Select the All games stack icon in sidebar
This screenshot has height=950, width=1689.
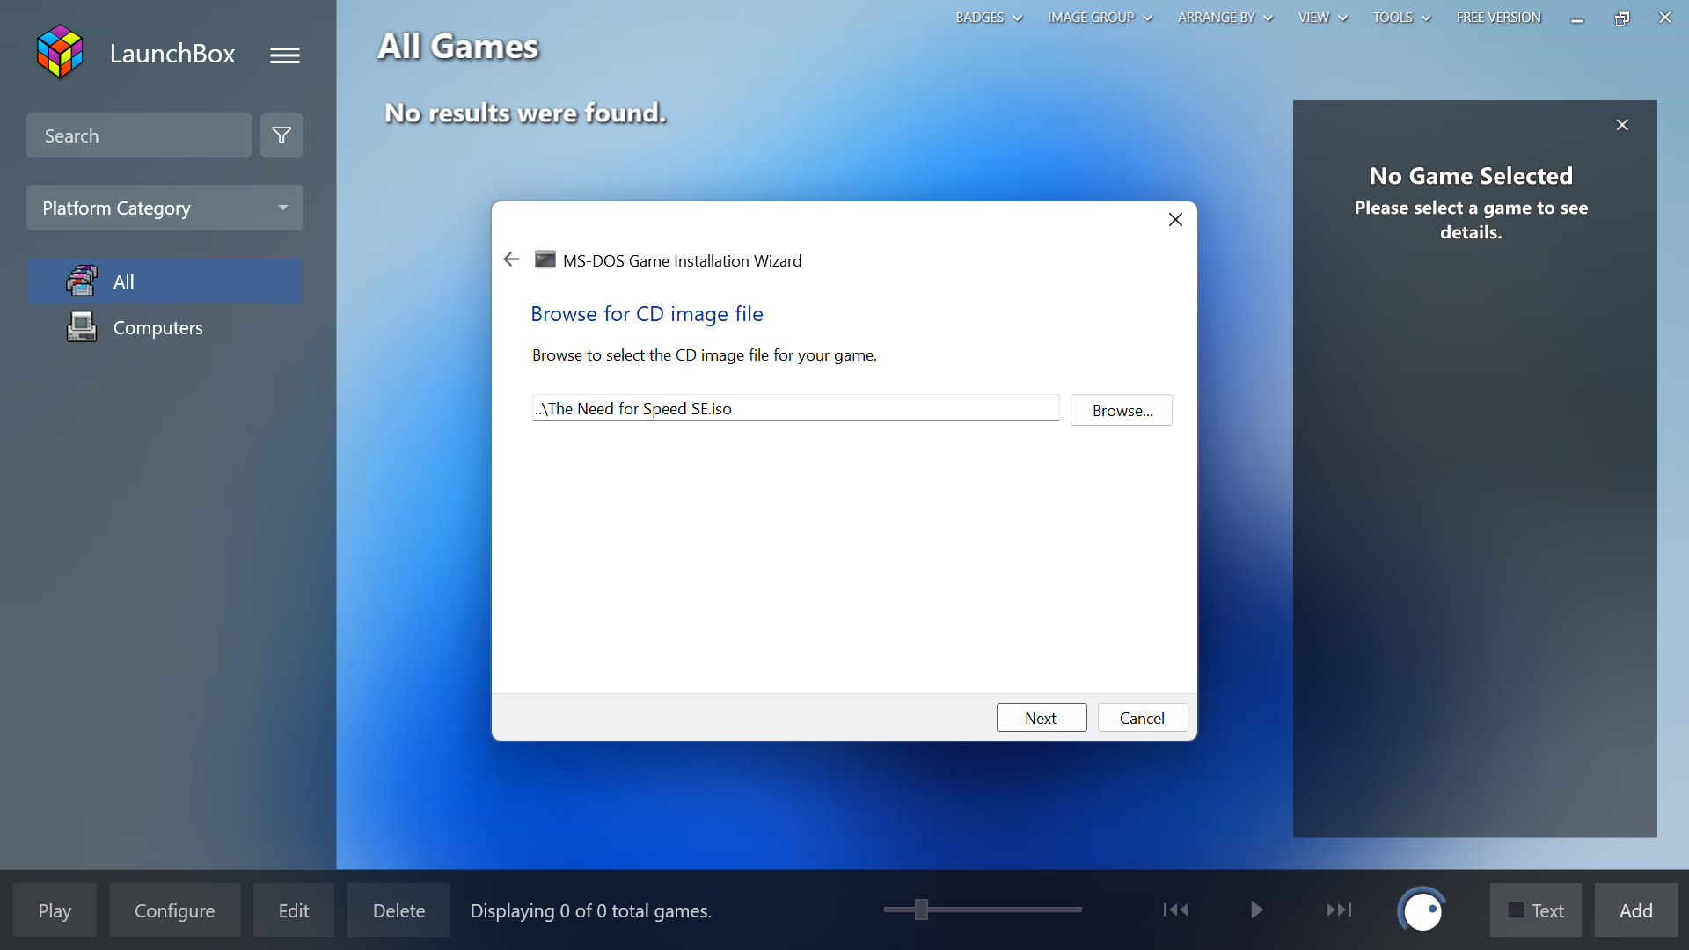click(x=80, y=281)
